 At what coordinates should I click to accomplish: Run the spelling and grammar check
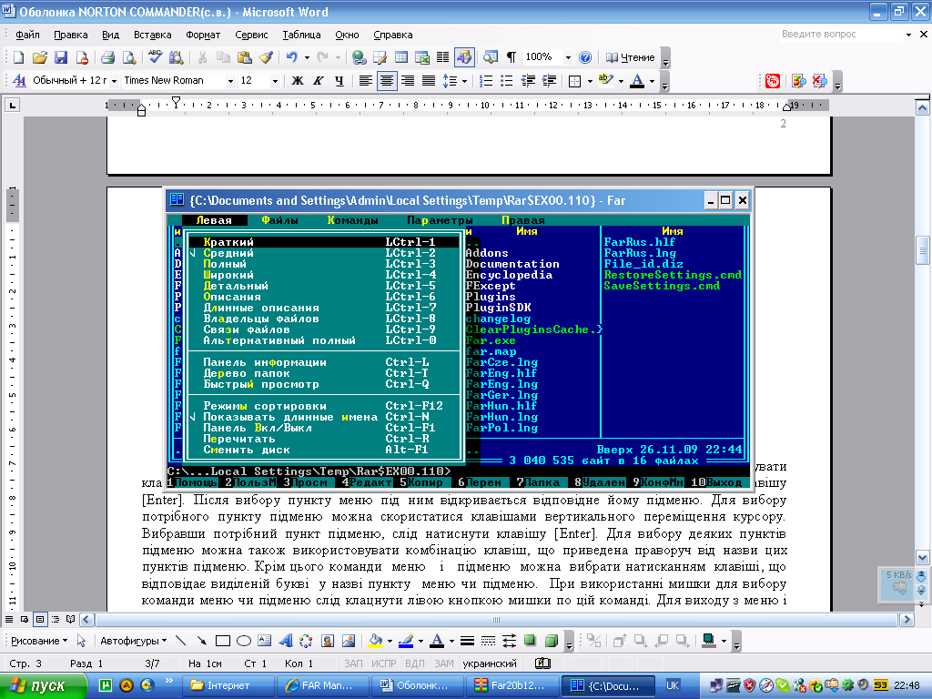[155, 57]
